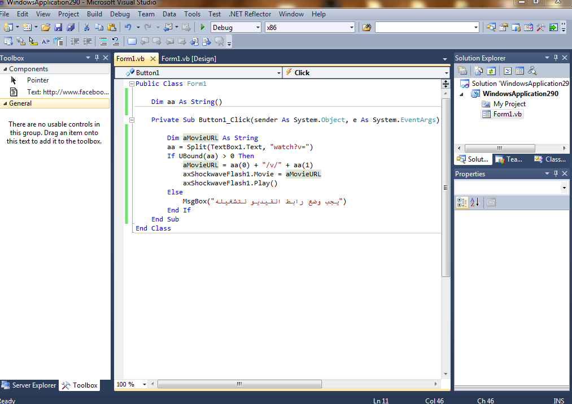Click the Undo arrow icon

(128, 27)
